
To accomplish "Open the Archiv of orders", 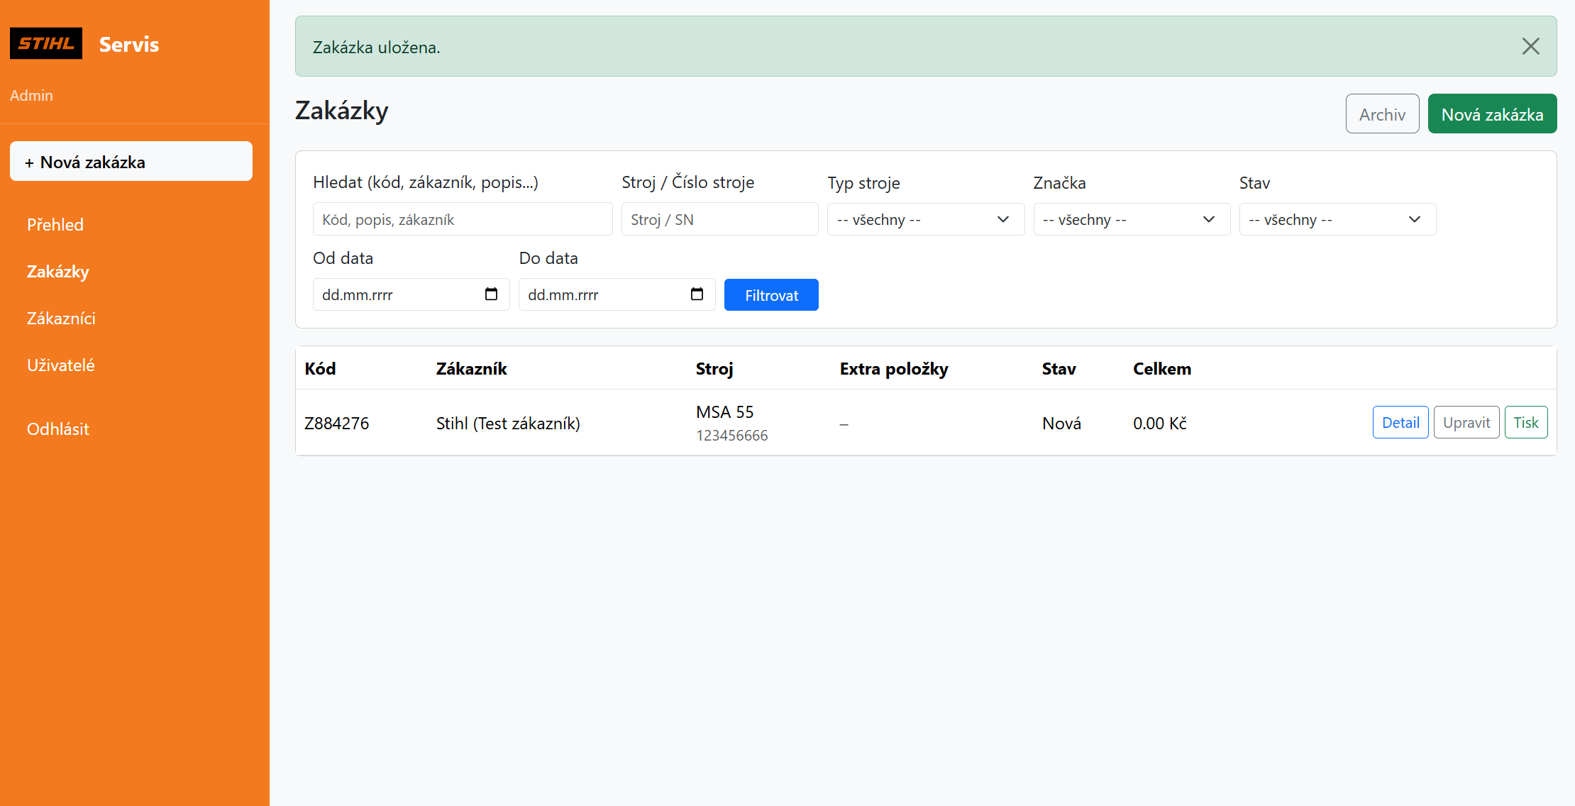I will coord(1381,114).
